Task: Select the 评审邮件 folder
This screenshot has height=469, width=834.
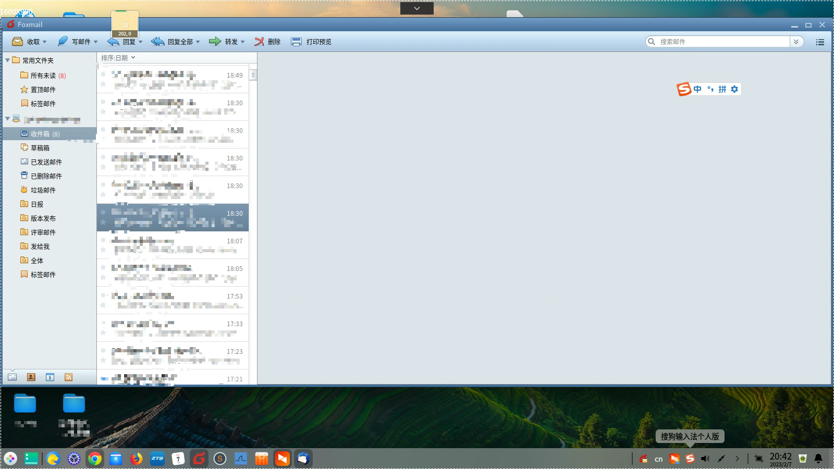Action: point(38,232)
